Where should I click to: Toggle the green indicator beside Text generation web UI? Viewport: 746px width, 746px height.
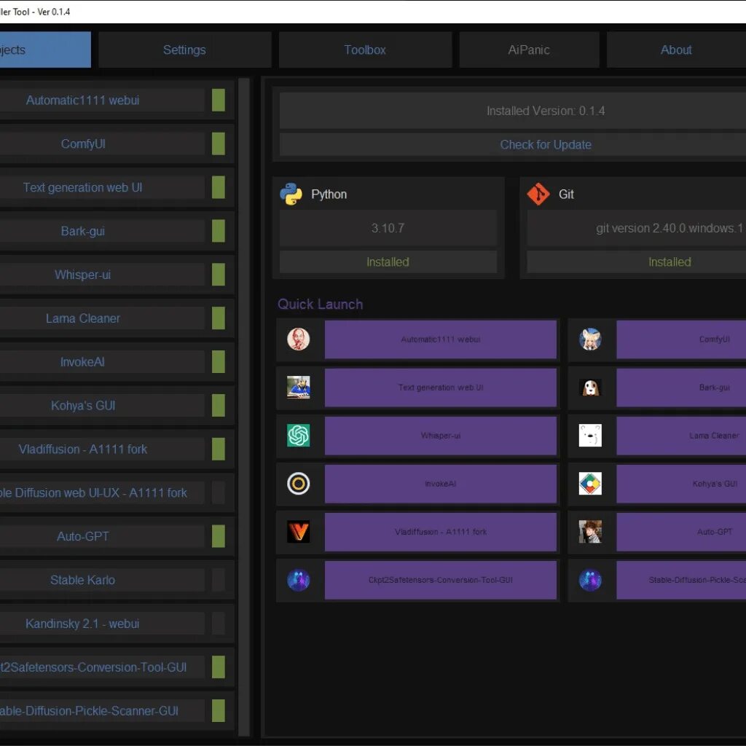(219, 187)
